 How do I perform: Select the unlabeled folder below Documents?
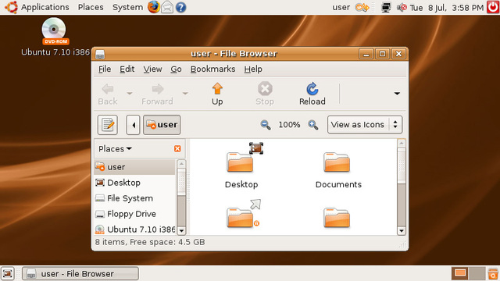337,218
